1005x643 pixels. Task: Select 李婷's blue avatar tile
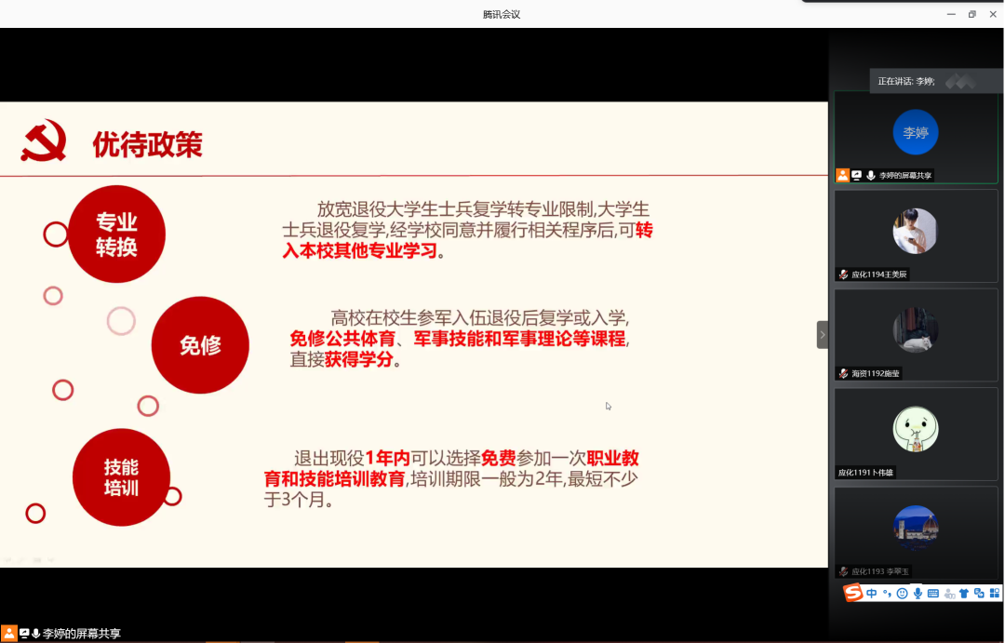point(916,132)
